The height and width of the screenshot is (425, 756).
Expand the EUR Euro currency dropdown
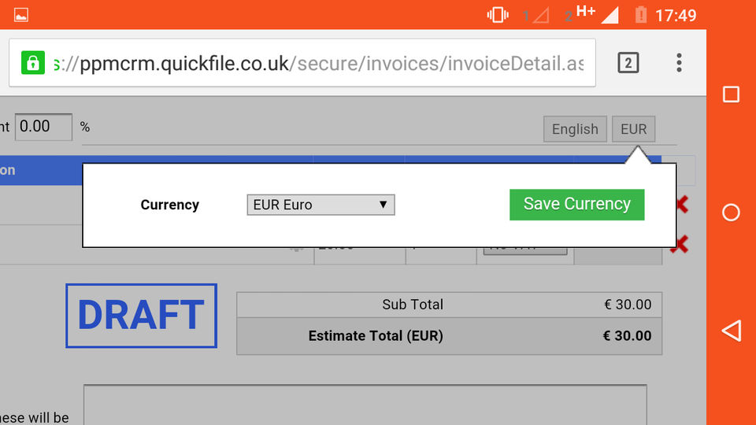pyautogui.click(x=321, y=205)
